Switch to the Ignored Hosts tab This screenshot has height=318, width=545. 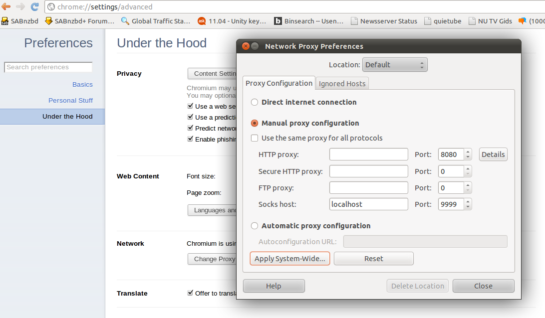tap(342, 84)
